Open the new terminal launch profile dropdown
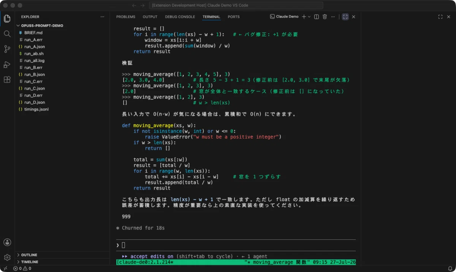 [x=309, y=17]
